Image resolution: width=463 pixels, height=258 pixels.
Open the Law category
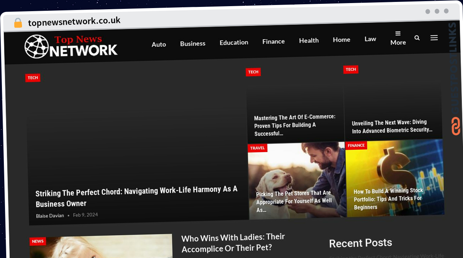coord(370,39)
